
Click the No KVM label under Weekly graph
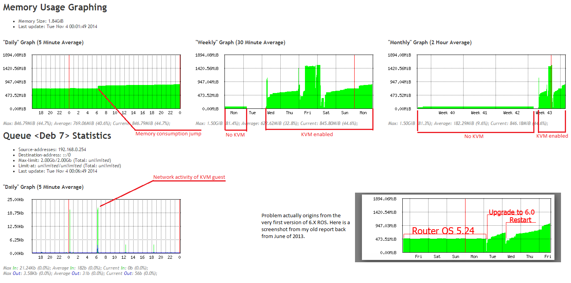click(235, 135)
